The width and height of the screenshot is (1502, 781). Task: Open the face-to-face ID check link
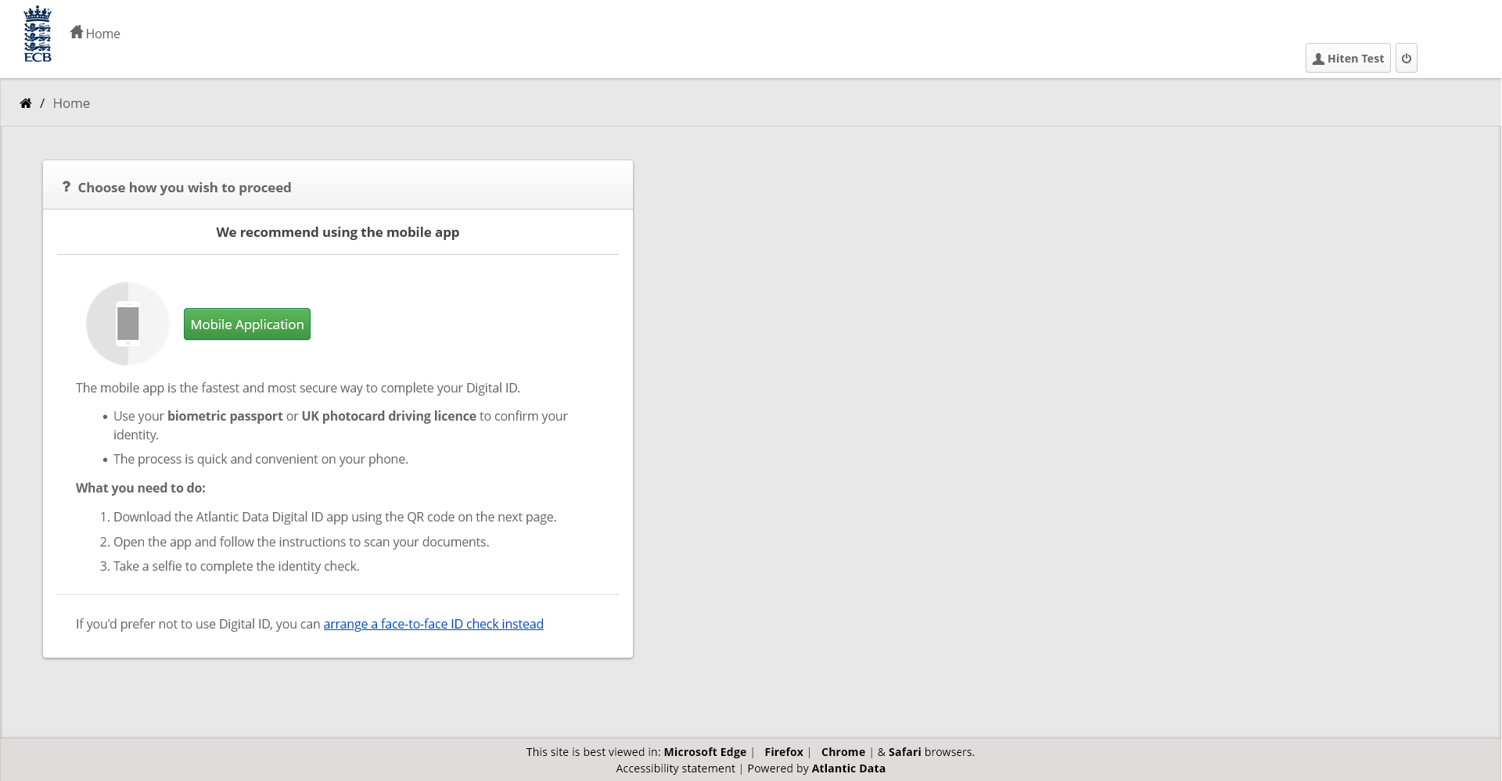tap(433, 624)
